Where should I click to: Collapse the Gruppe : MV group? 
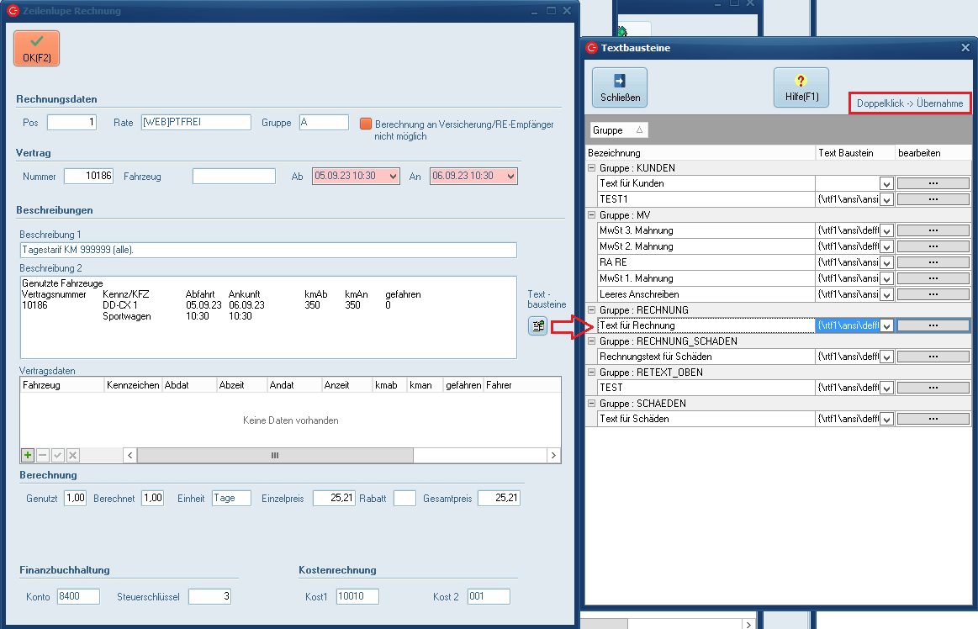[x=592, y=215]
